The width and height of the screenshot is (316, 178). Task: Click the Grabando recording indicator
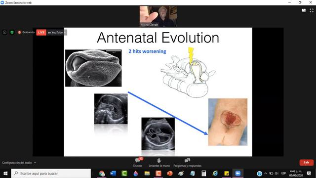click(26, 32)
